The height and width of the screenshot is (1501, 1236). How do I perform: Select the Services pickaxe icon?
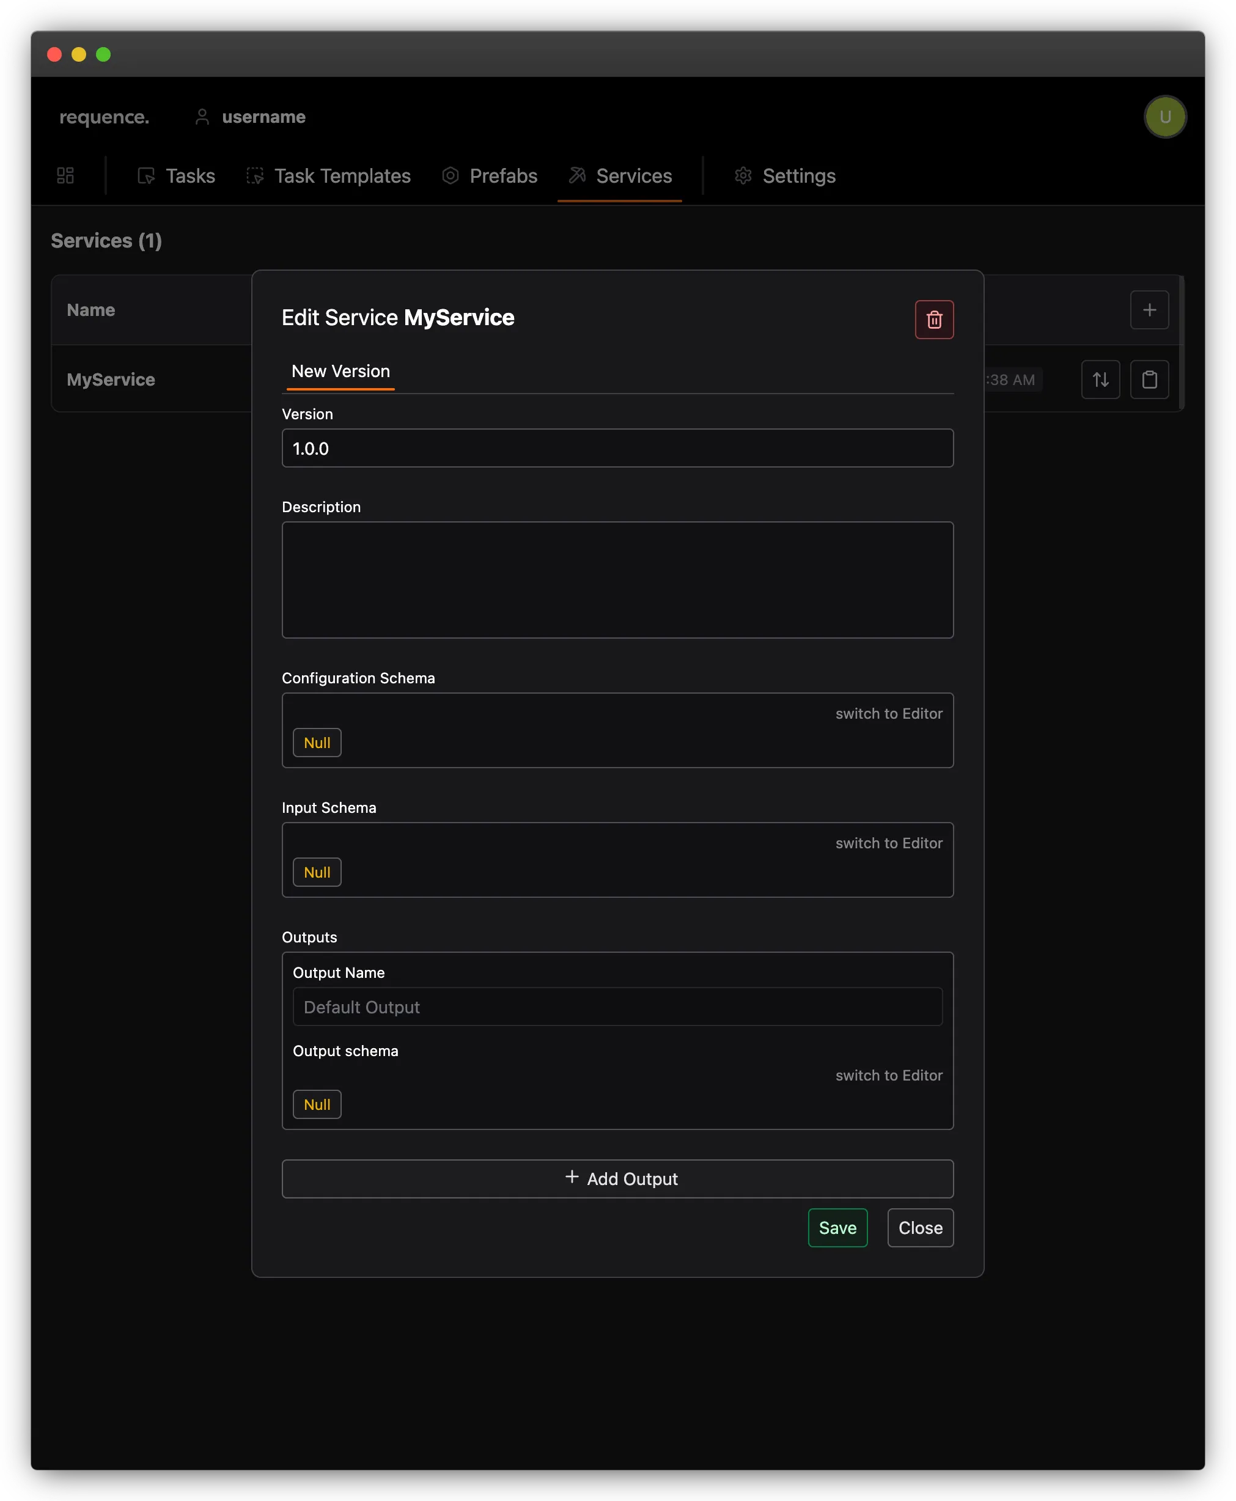(576, 175)
